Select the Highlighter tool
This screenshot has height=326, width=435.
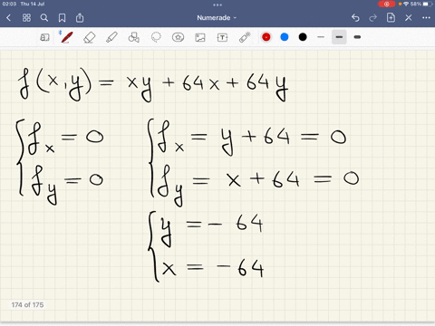[111, 37]
